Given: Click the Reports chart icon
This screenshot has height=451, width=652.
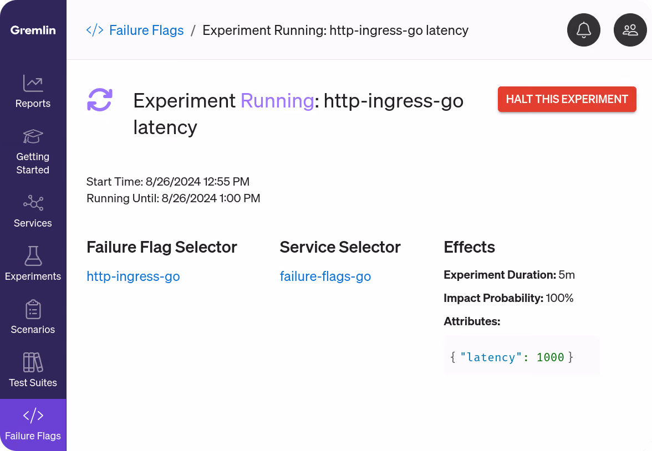Looking at the screenshot, I should (x=33, y=83).
